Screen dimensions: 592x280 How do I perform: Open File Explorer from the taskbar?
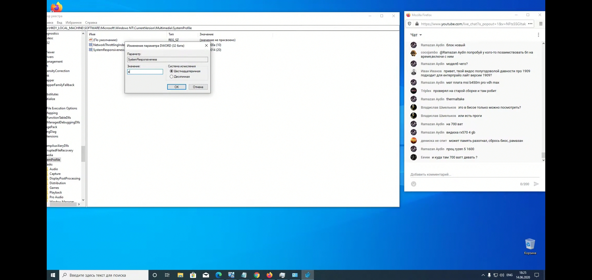(x=180, y=275)
